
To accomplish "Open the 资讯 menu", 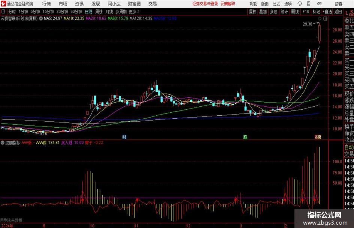I will (79, 4).
